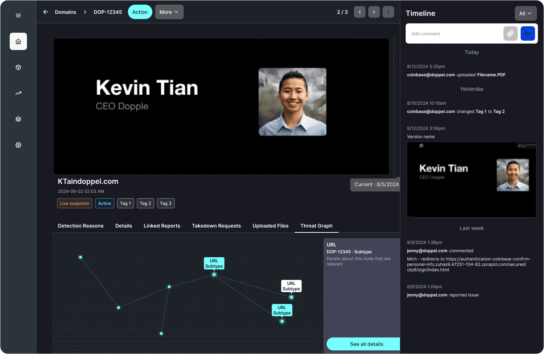Send comment with the arrow icon
This screenshot has width=544, height=354.
[527, 33]
